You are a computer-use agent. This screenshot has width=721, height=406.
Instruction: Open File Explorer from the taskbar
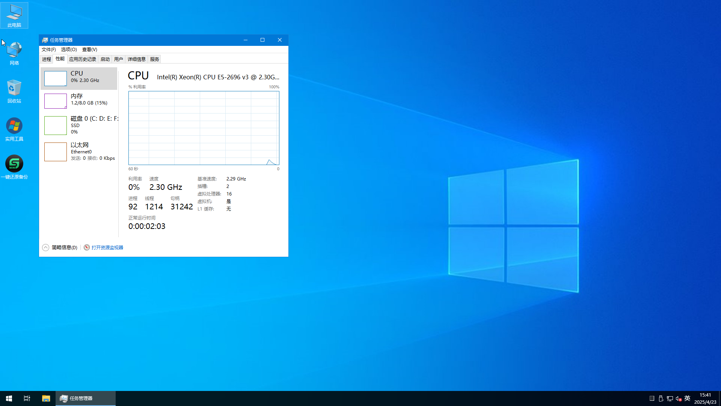[46, 398]
